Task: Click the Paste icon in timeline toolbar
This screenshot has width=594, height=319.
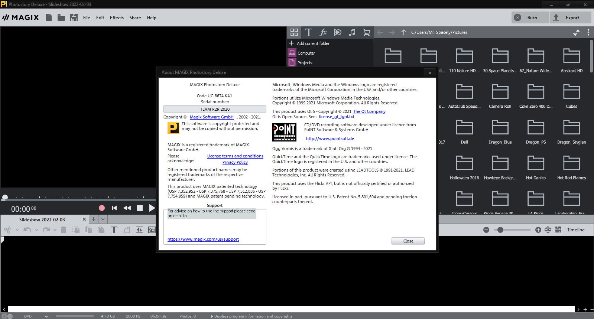Action: [x=101, y=230]
